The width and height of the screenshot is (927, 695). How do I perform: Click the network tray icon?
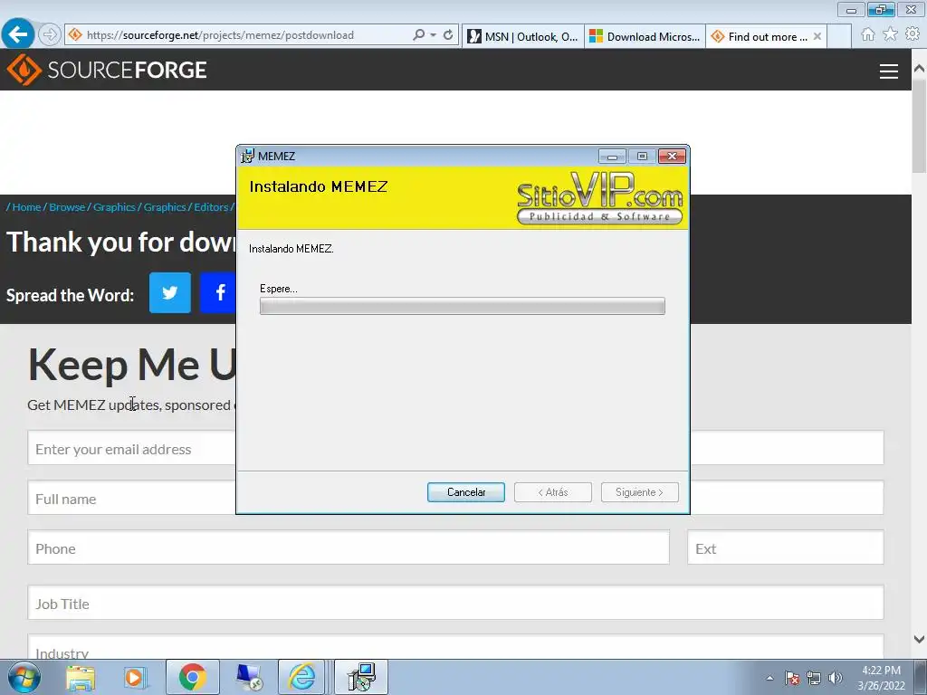click(814, 678)
